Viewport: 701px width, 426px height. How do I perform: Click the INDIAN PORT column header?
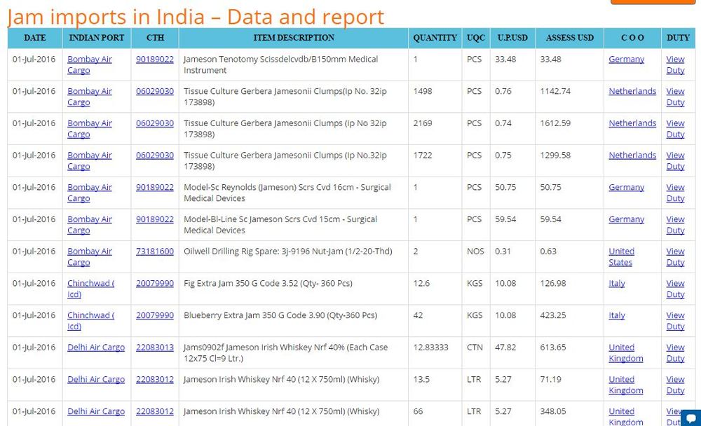click(x=97, y=38)
